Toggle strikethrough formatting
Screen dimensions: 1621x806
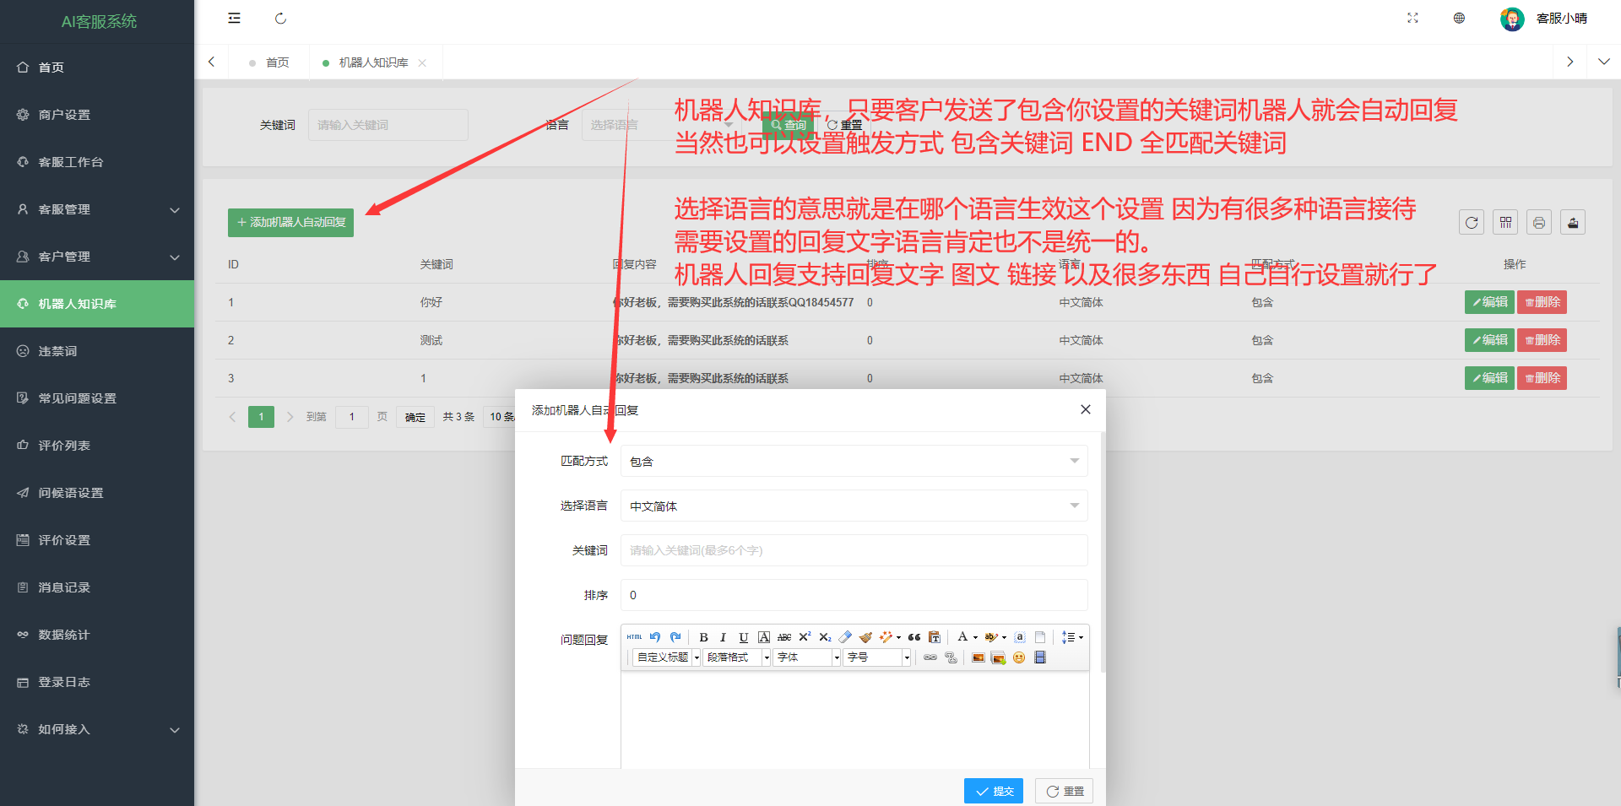[784, 637]
